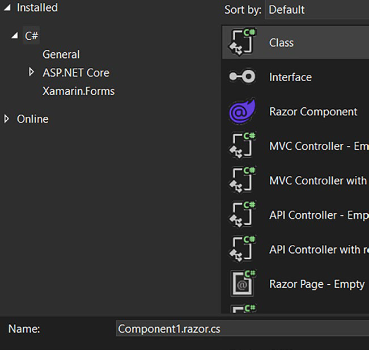
Task: Select the C# tree item
Action: 31,36
